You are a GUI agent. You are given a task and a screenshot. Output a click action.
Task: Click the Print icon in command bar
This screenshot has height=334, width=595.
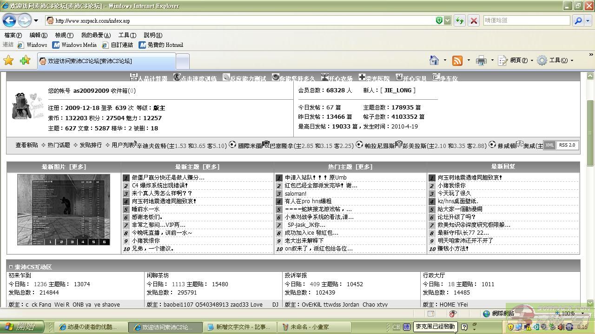pyautogui.click(x=481, y=60)
